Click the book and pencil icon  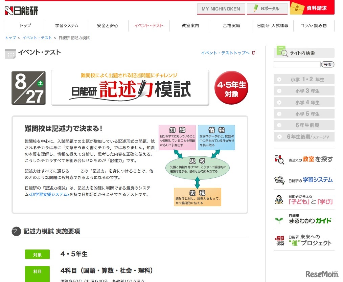pyautogui.click(x=279, y=180)
